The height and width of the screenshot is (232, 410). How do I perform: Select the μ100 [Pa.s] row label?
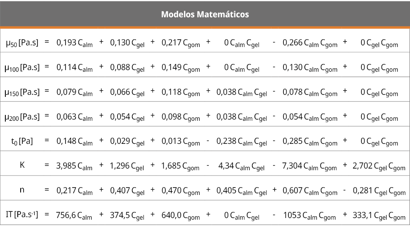[x=22, y=67]
